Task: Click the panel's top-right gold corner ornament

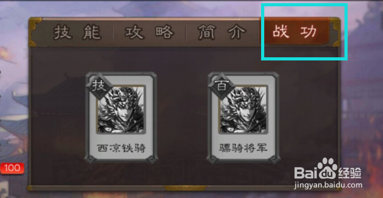Action: tap(335, 32)
